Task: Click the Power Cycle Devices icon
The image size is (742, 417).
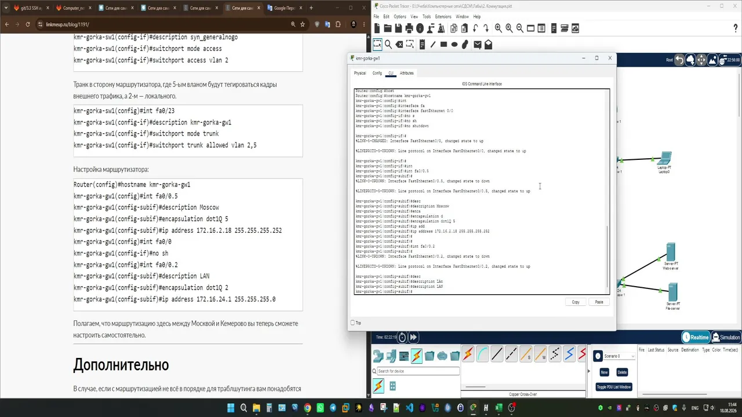Action: tap(402, 337)
